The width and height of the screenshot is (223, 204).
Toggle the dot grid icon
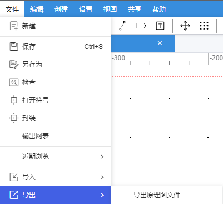(x=204, y=26)
